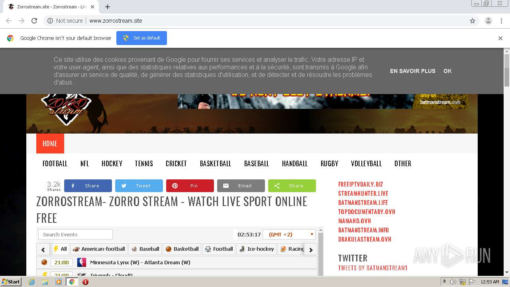510x287 pixels.
Task: Go back to the previous page
Action: (x=9, y=21)
